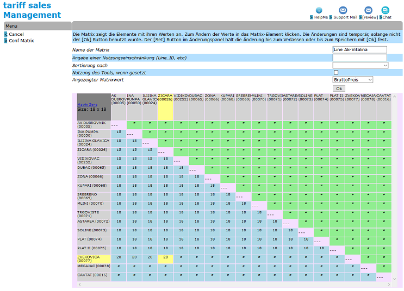The width and height of the screenshot is (404, 291).
Task: Click arrow icon beside Conf Matrix
Action: [x=6, y=41]
